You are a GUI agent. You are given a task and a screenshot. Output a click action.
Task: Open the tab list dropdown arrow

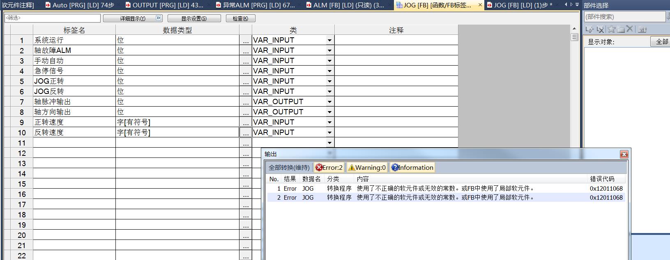coord(577,5)
